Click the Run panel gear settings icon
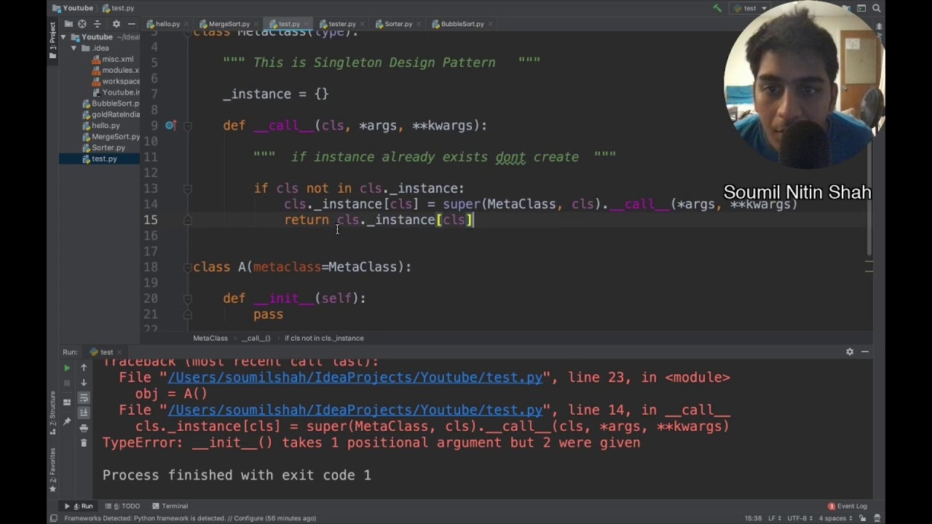This screenshot has width=932, height=524. 849,352
